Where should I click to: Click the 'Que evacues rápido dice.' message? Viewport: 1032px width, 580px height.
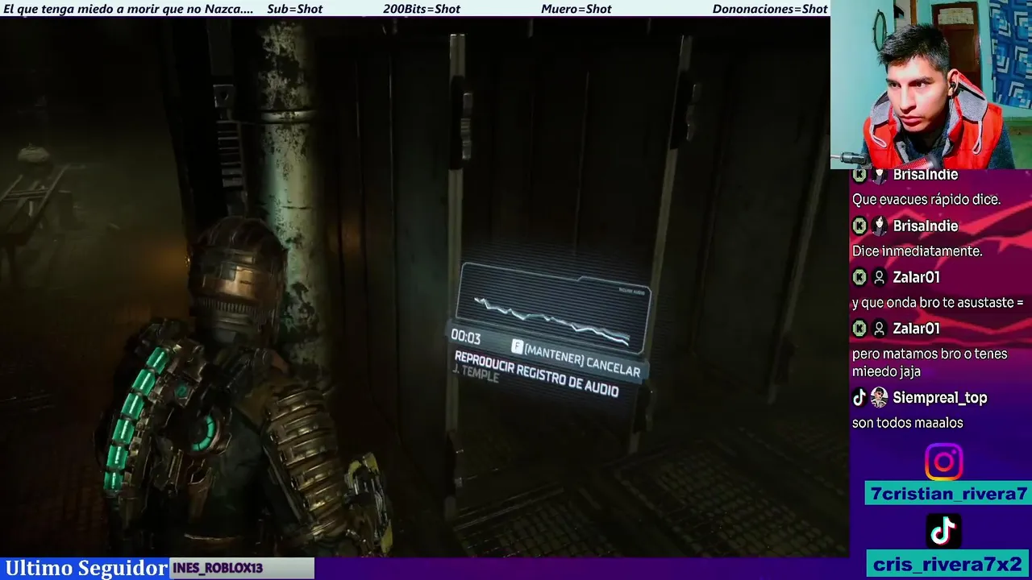(x=926, y=200)
